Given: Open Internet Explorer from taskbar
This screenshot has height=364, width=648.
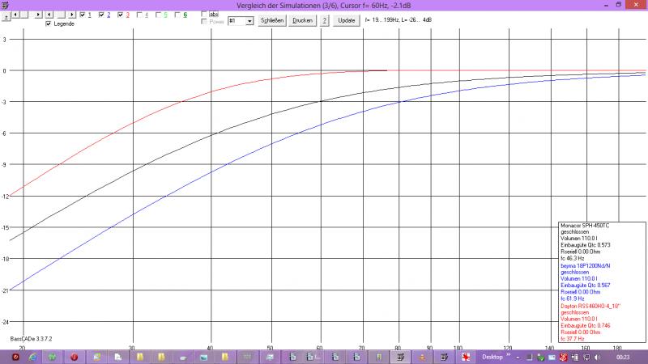Looking at the screenshot, I should [32, 357].
